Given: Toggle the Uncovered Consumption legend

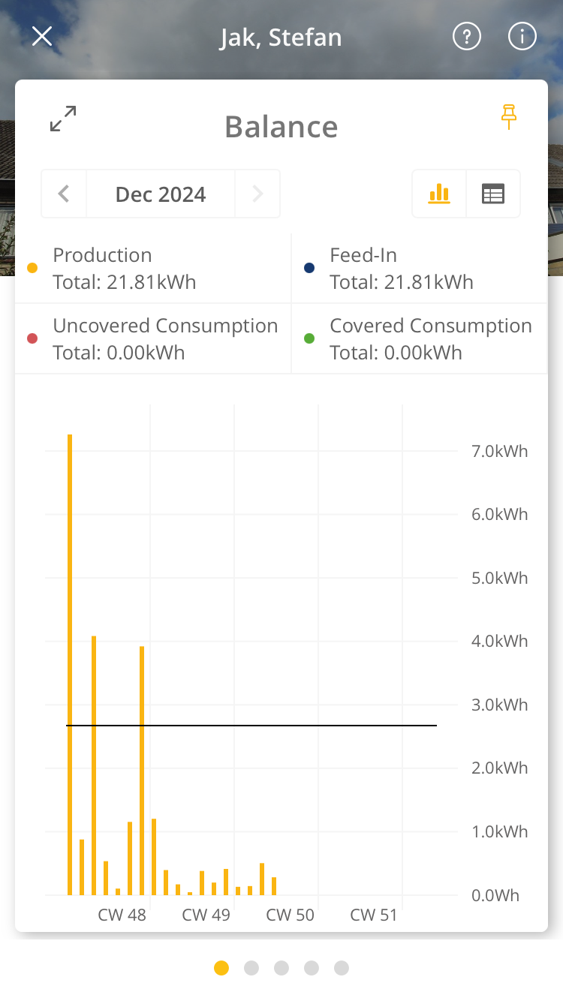Looking at the screenshot, I should (x=153, y=338).
